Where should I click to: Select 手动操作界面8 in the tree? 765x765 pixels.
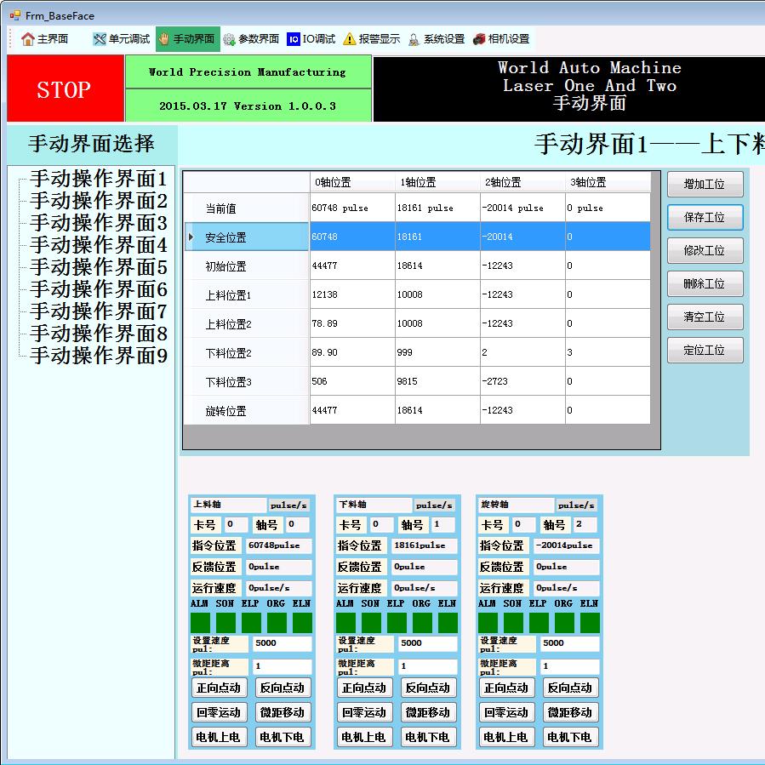[x=99, y=334]
